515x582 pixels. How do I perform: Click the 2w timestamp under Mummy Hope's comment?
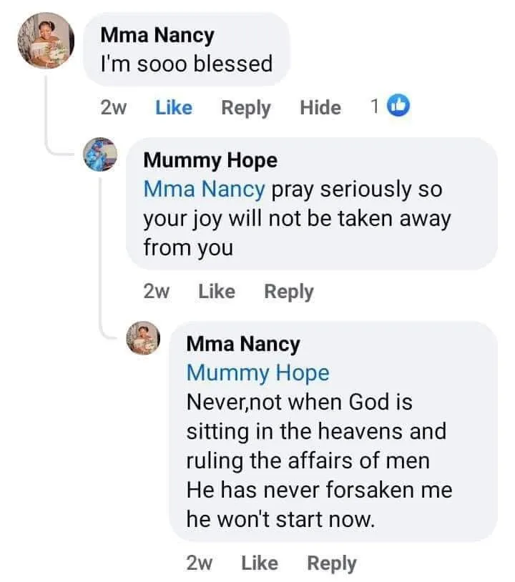click(x=157, y=292)
